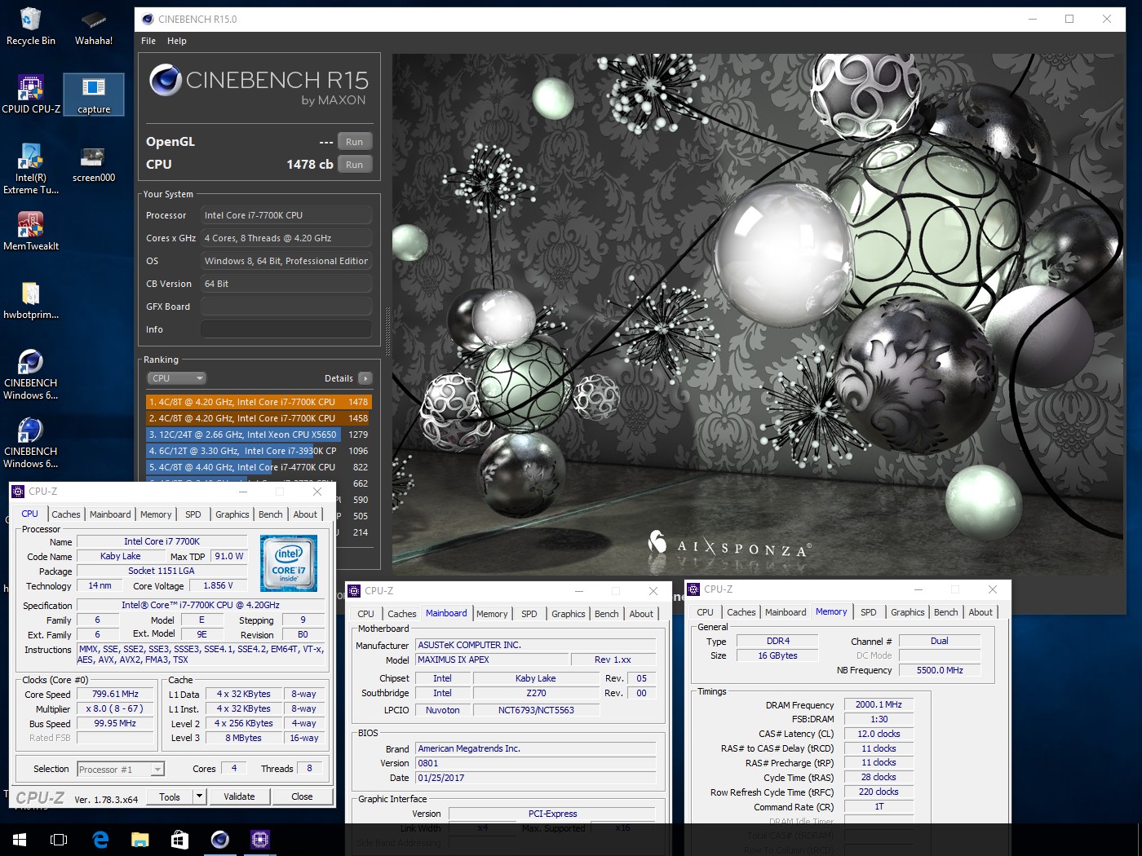
Task: Select the Core i7-4770K ranking entry
Action: [259, 467]
